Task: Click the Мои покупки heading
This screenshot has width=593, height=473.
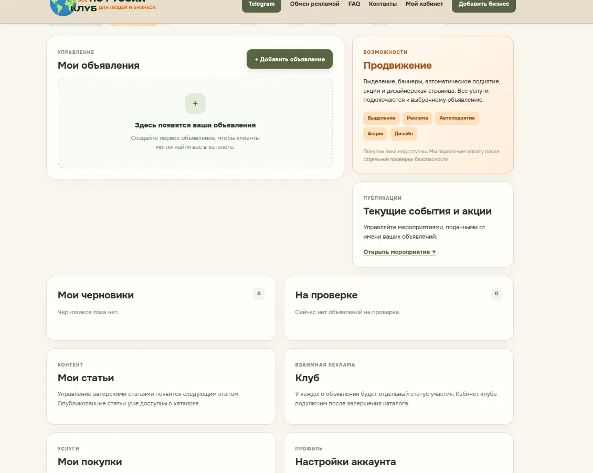Action: (90, 461)
